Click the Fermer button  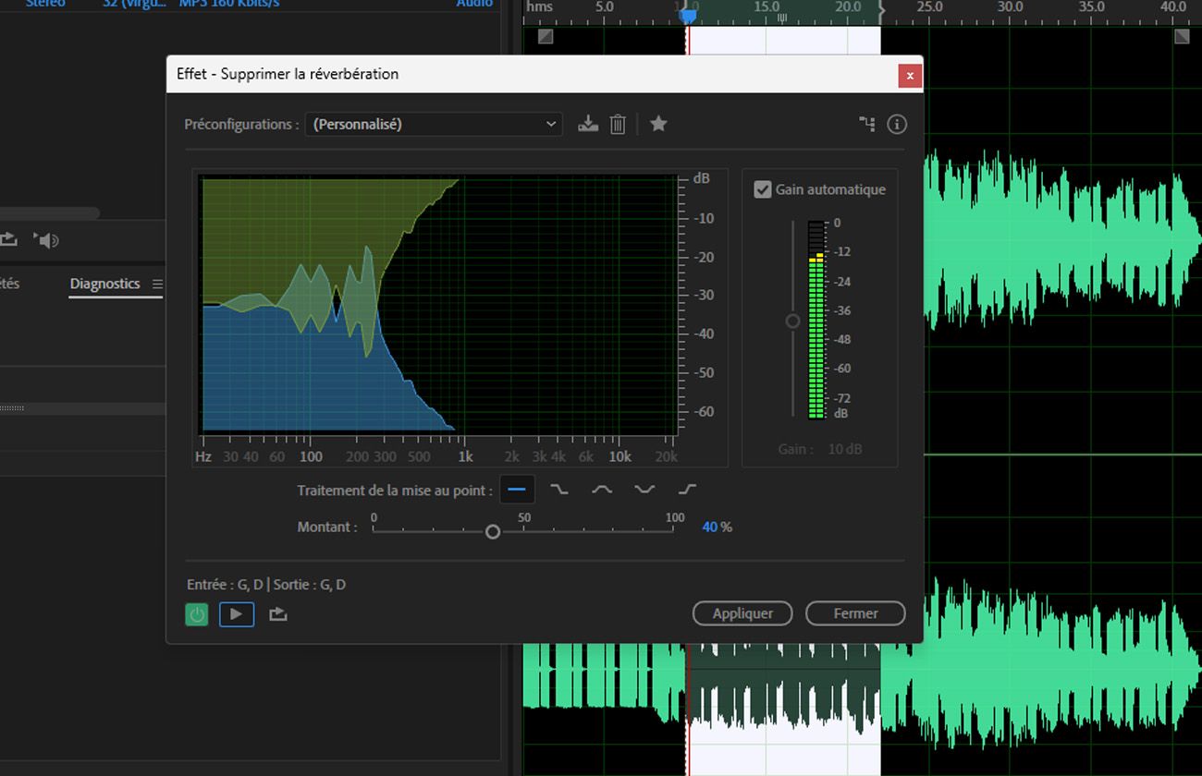click(x=855, y=613)
